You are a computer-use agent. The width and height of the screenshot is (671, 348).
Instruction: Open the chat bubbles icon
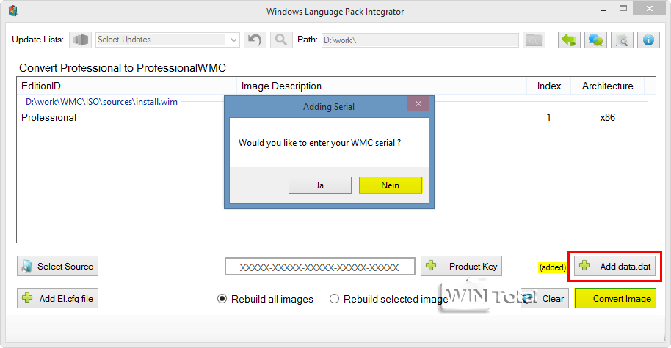595,40
